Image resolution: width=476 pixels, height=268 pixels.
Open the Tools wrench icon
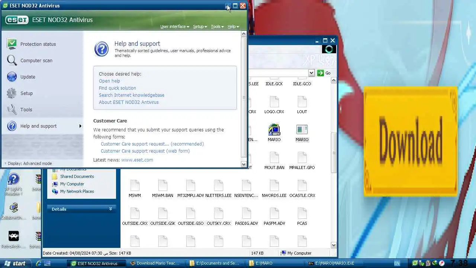point(12,109)
